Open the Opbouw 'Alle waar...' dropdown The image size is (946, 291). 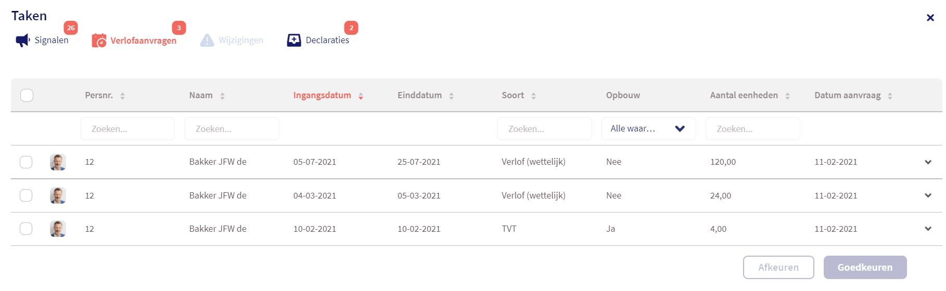coord(648,129)
